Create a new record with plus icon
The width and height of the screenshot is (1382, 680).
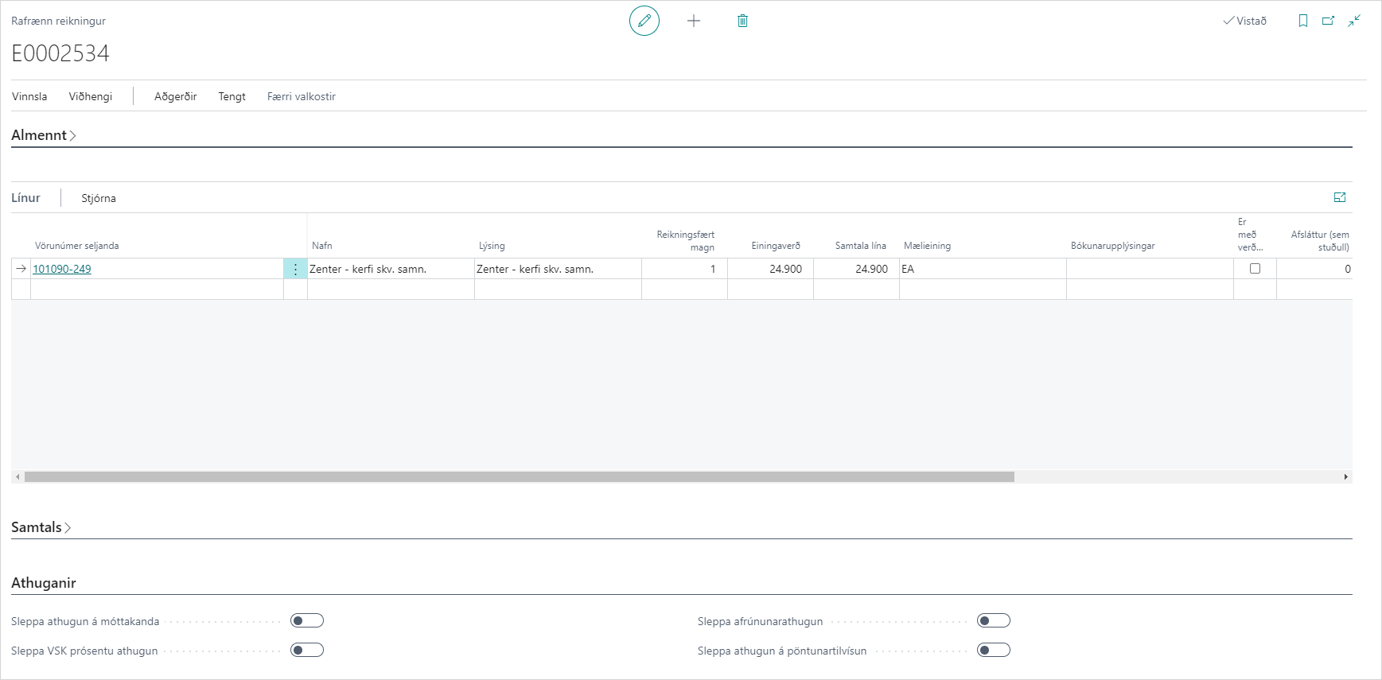click(694, 21)
